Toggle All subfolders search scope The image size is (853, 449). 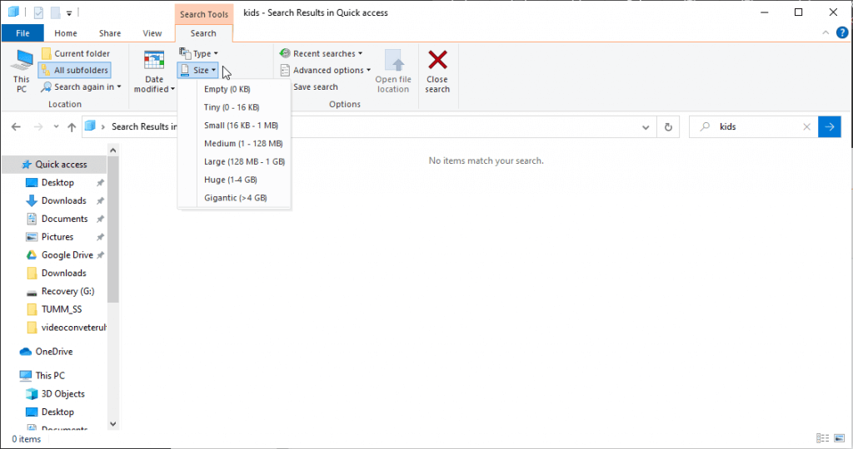click(x=76, y=70)
